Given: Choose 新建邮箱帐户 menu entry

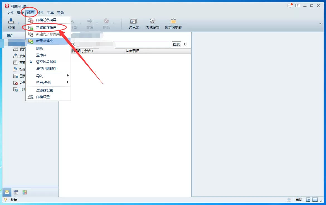Looking at the screenshot, I should pos(48,27).
